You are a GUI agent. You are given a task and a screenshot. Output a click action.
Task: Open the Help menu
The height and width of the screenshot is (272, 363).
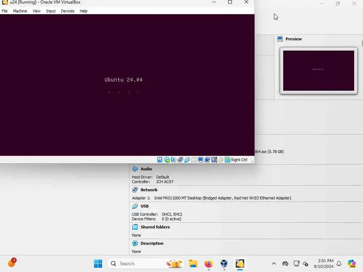tap(84, 11)
